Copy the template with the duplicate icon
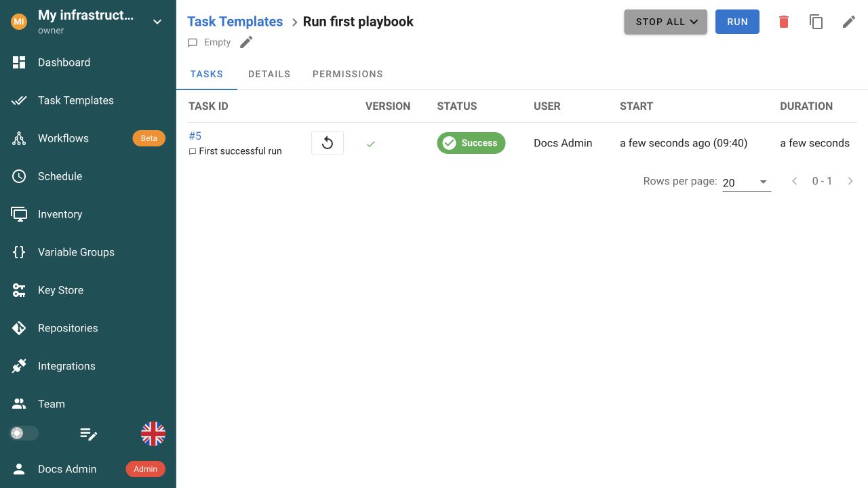 pos(816,22)
